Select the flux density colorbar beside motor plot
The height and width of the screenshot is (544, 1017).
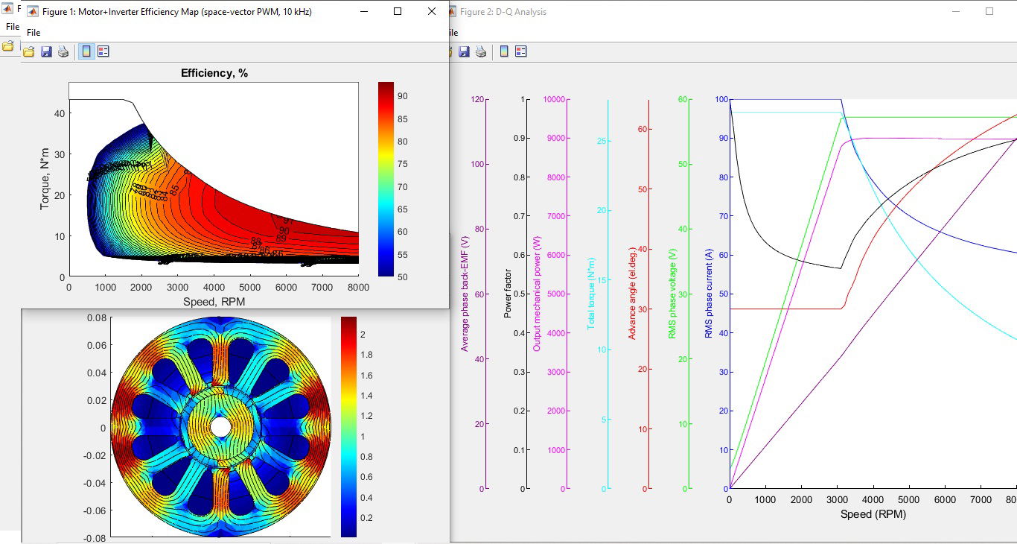[x=348, y=426]
